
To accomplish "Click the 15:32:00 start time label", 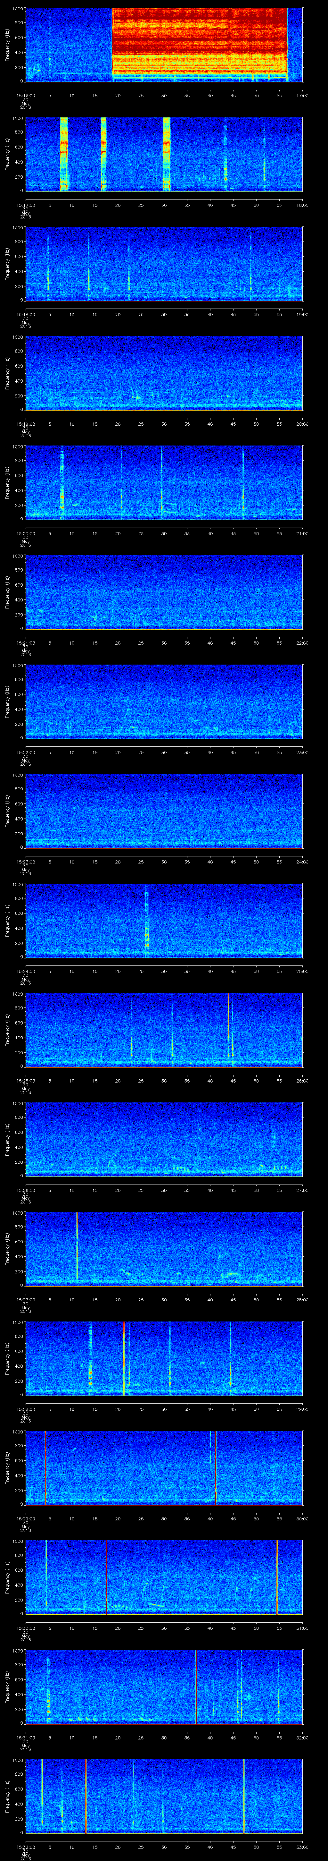I will (x=25, y=1847).
